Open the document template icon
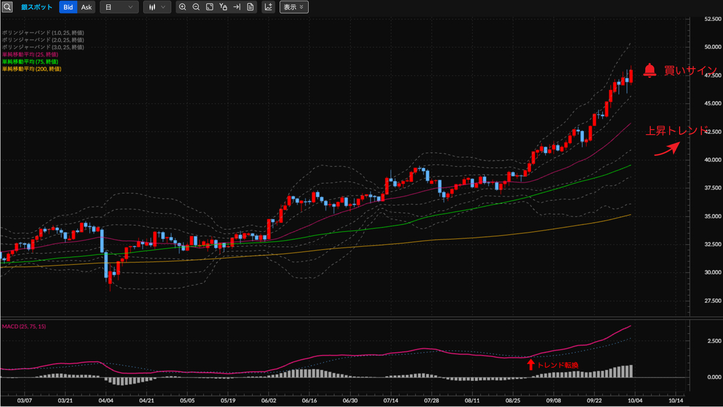Image resolution: width=723 pixels, height=407 pixels. [x=251, y=7]
